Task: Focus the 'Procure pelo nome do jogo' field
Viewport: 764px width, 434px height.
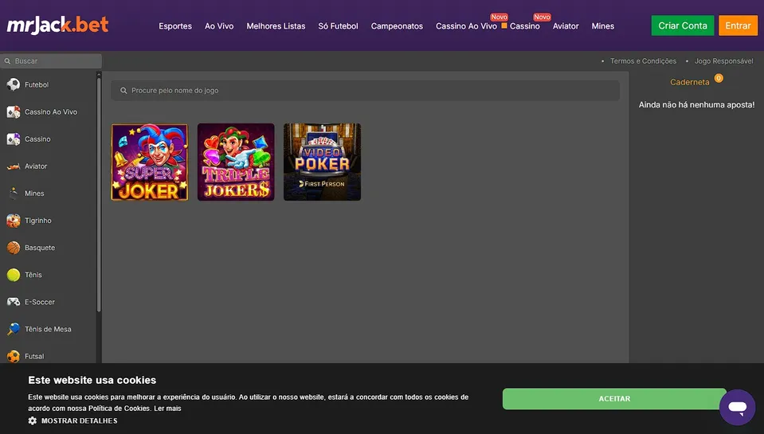Action: (365, 91)
